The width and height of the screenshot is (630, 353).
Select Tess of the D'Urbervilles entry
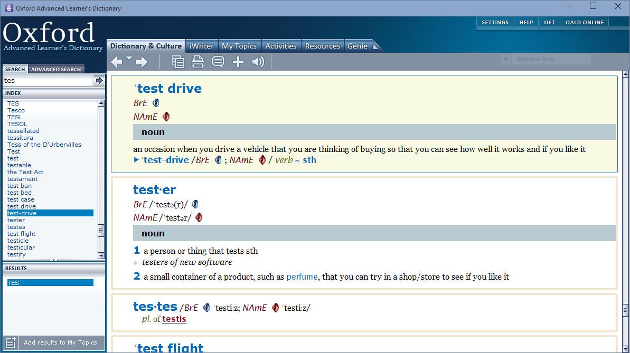(x=44, y=145)
